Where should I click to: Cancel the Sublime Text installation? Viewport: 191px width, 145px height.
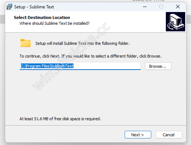point(169,135)
